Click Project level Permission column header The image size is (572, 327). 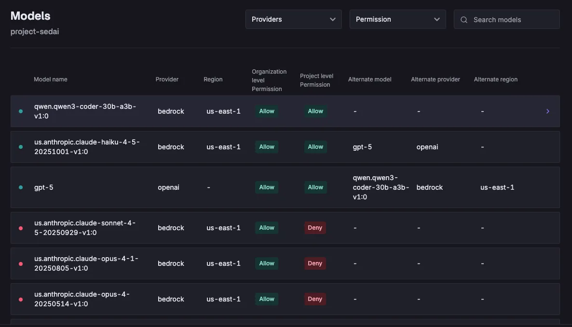[x=317, y=80]
